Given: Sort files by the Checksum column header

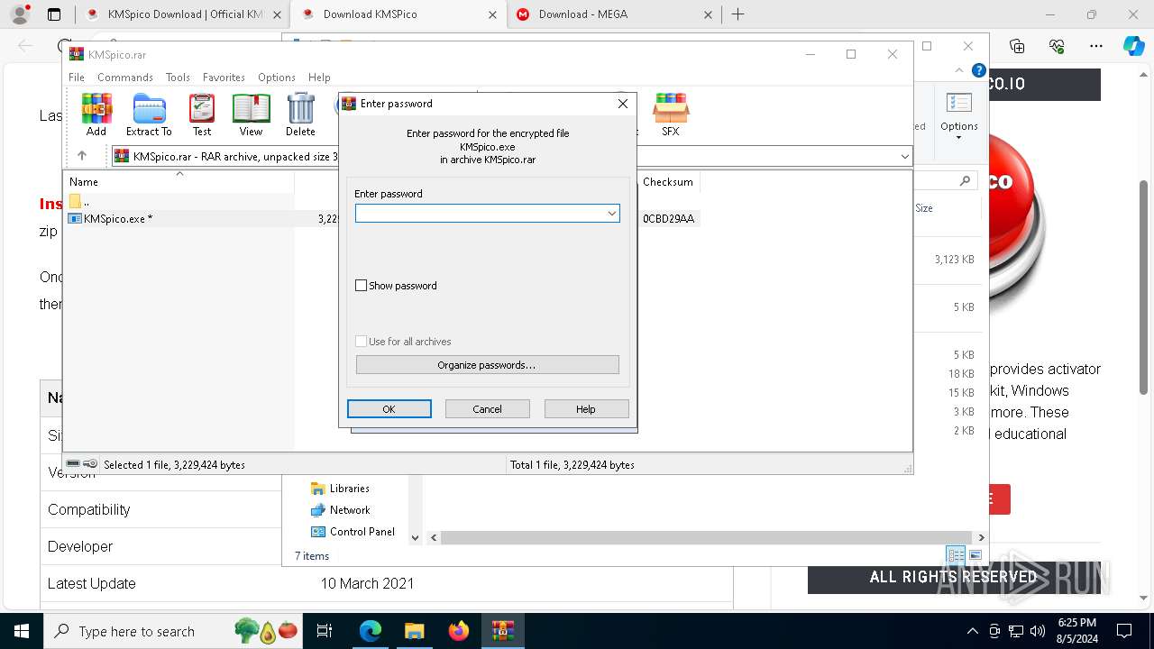Looking at the screenshot, I should click(668, 182).
